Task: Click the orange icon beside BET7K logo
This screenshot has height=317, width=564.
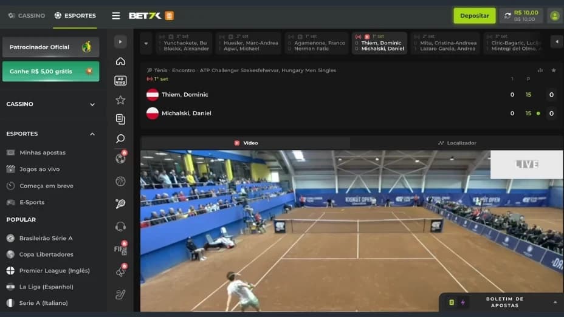Action: coord(169,15)
